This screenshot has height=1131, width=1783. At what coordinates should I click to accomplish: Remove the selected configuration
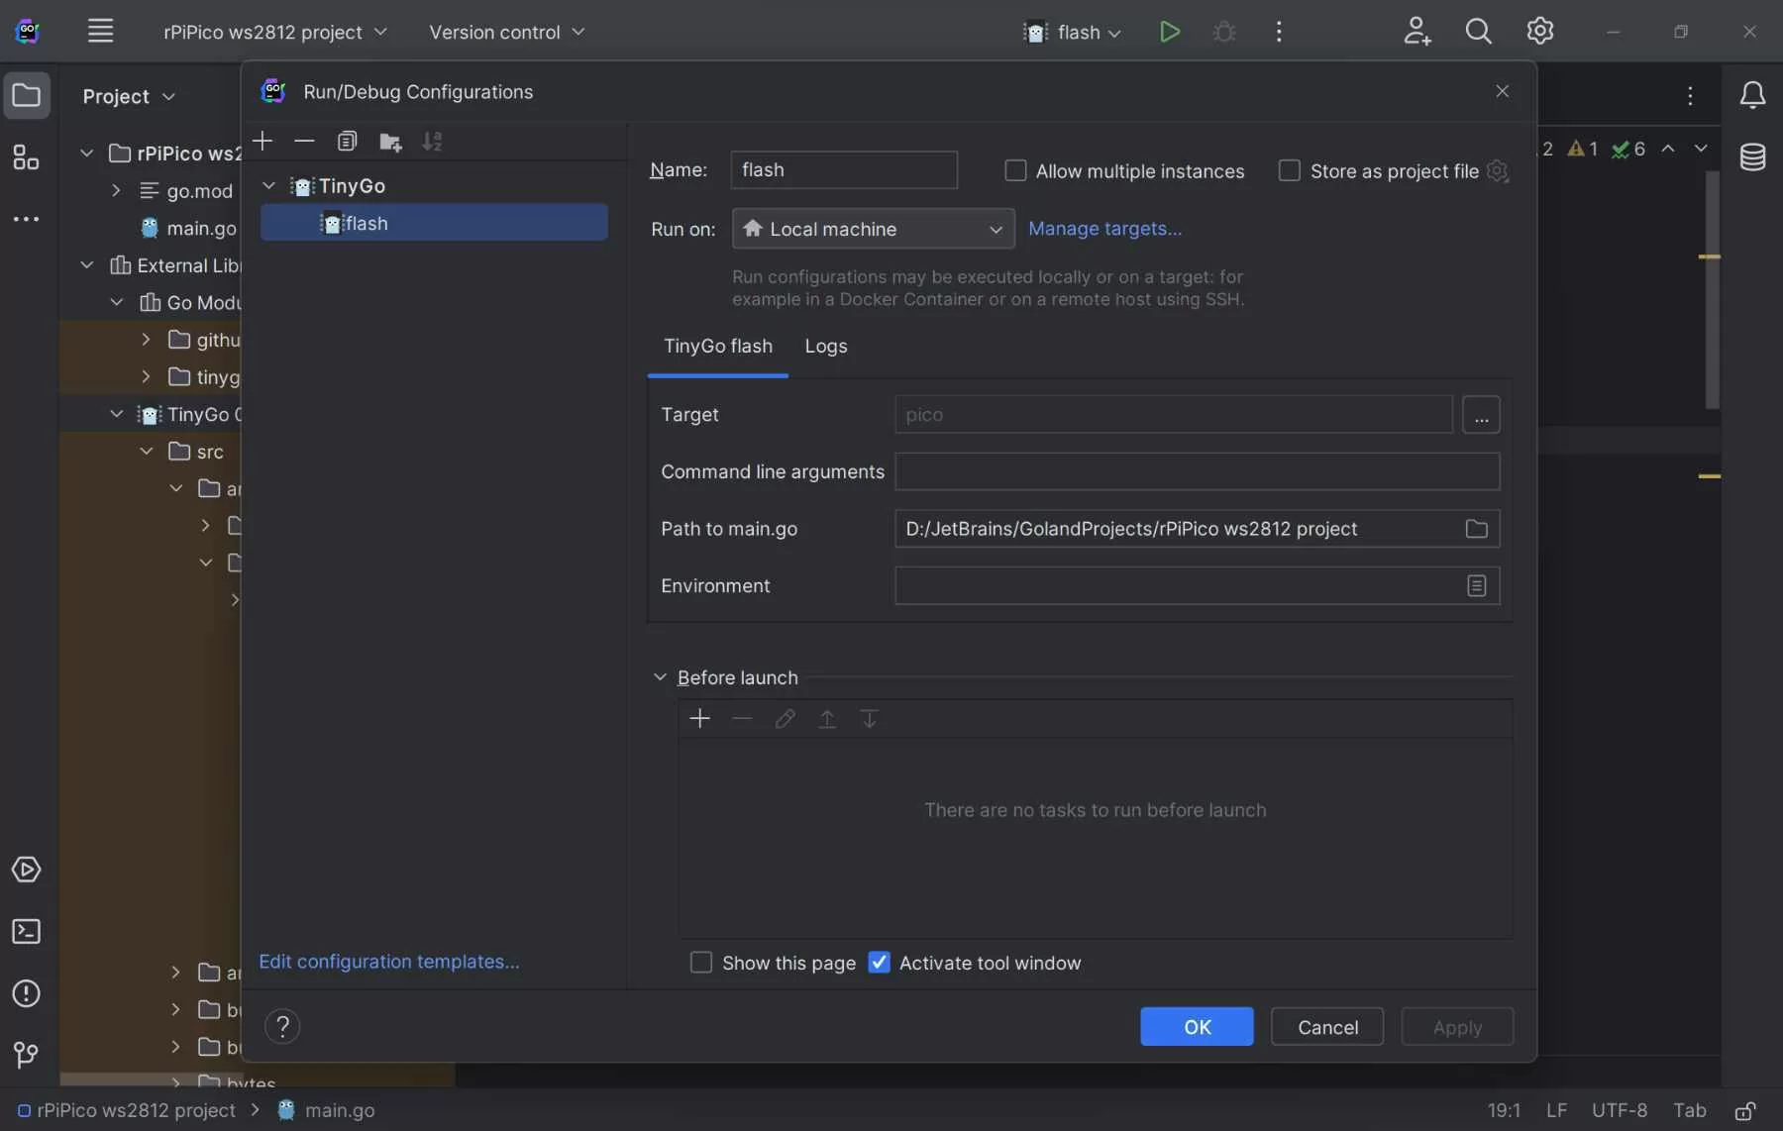[304, 142]
